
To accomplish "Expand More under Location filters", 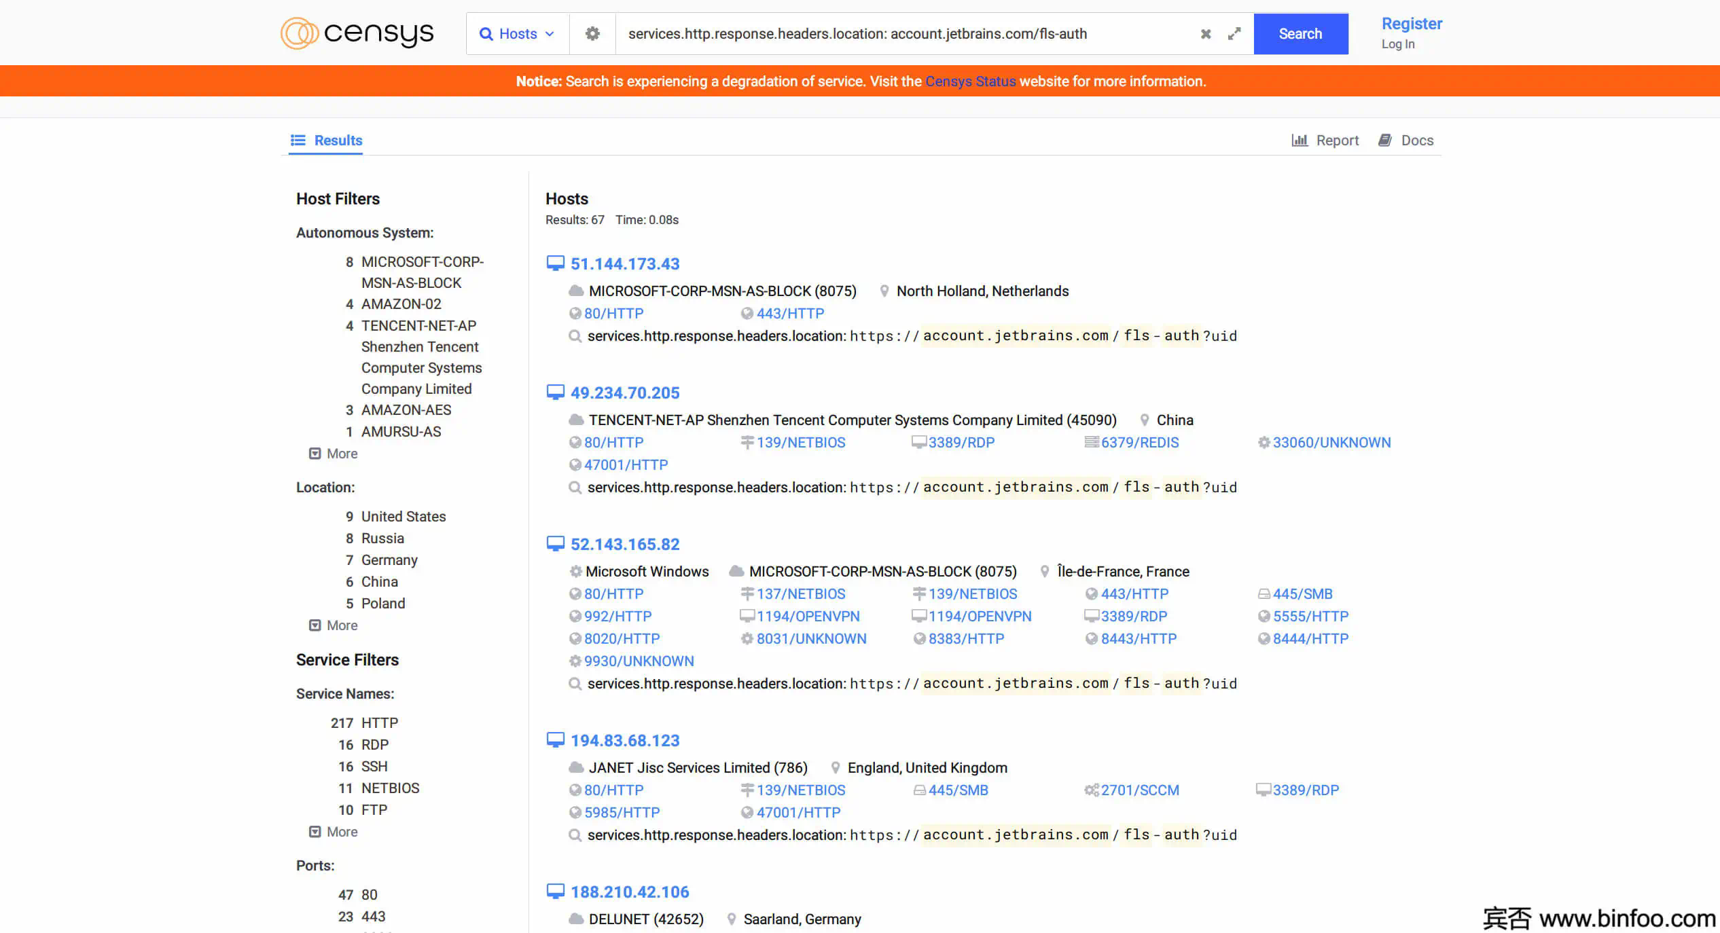I will click(x=334, y=625).
